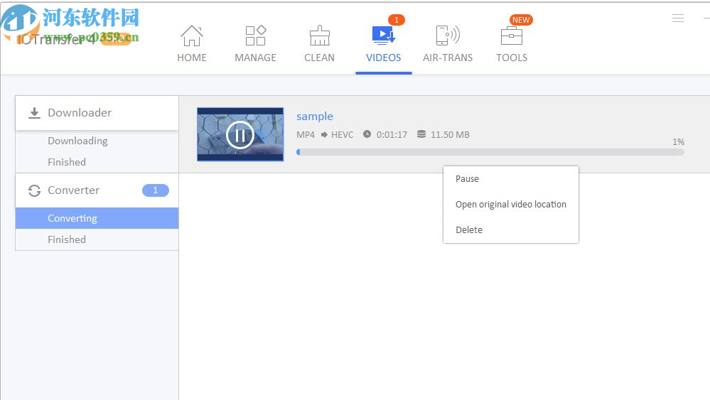
Task: Click the file size database icon
Action: pyautogui.click(x=421, y=134)
